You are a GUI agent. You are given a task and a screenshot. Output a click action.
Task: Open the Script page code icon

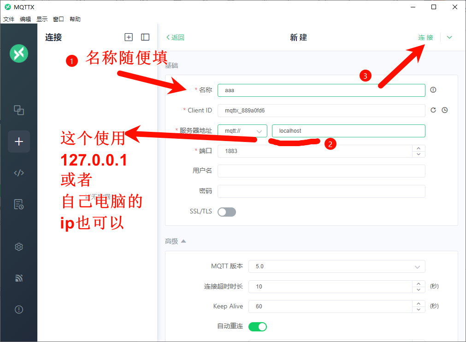(19, 173)
